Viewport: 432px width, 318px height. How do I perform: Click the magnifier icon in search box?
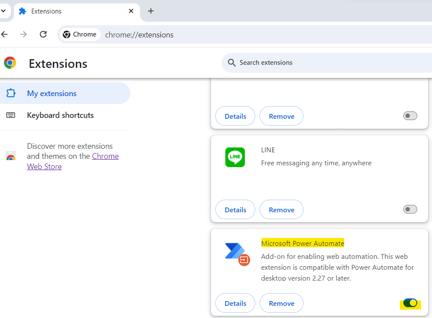click(232, 63)
